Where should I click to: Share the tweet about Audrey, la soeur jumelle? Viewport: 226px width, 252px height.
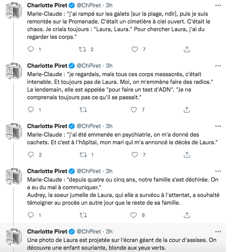[187, 215]
